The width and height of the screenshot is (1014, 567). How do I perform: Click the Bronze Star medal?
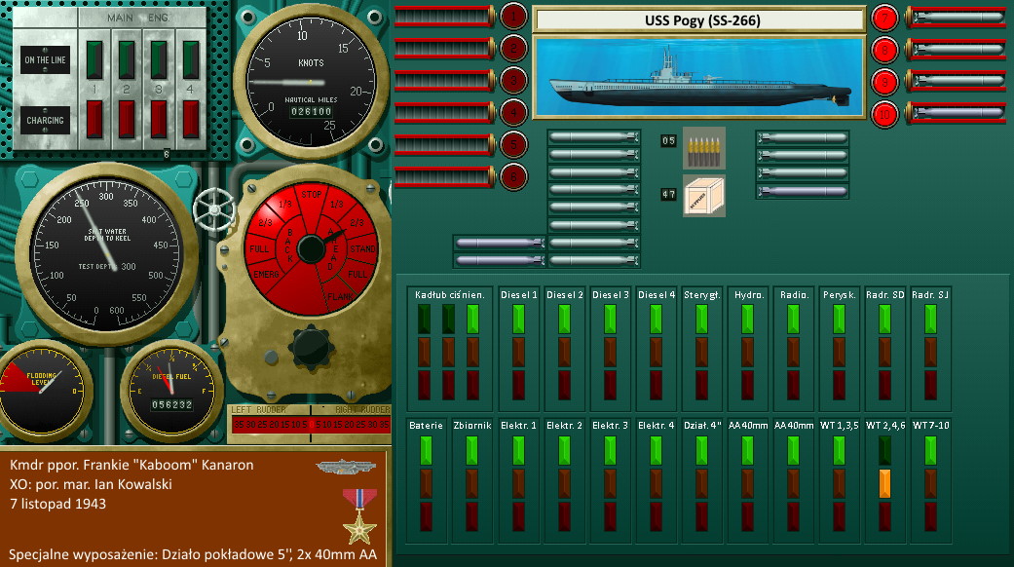point(358,515)
